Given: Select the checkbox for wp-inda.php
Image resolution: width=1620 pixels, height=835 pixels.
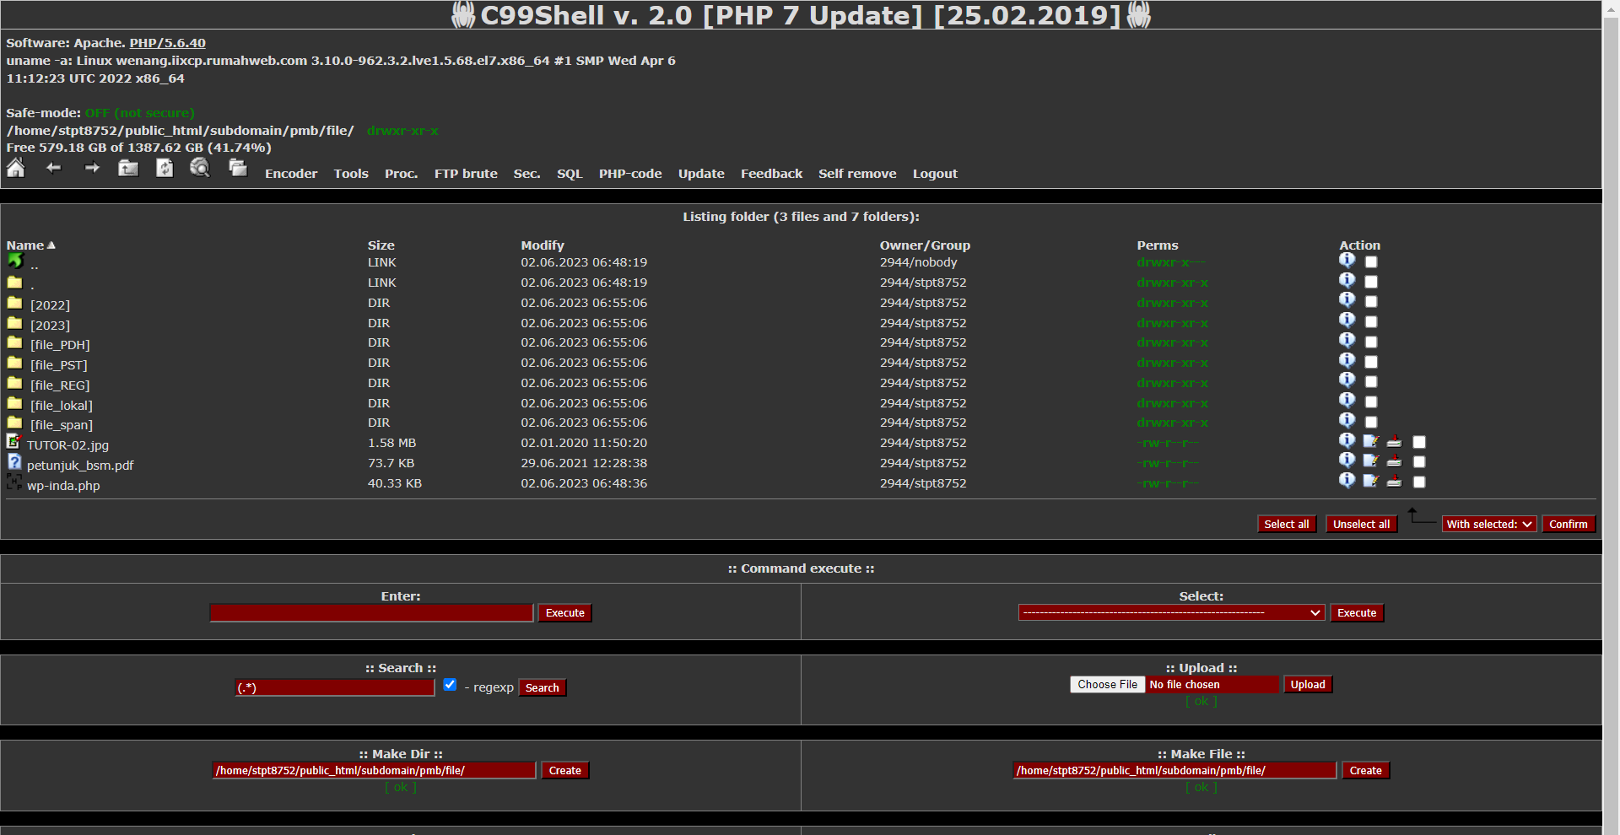Looking at the screenshot, I should [x=1419, y=482].
